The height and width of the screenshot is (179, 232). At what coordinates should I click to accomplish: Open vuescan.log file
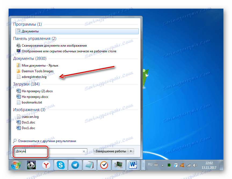tap(30, 117)
